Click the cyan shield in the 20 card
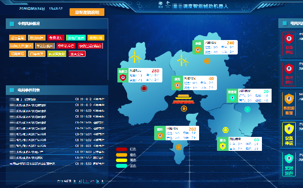 pos(232,98)
